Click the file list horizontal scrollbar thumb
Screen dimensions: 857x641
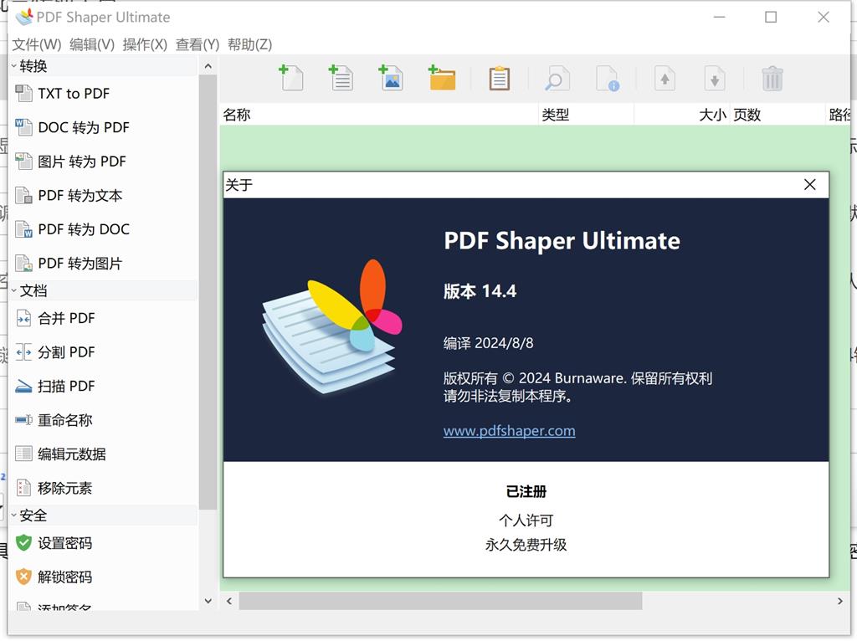(x=440, y=601)
